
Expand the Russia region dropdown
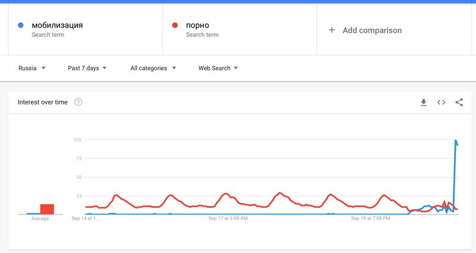32,68
